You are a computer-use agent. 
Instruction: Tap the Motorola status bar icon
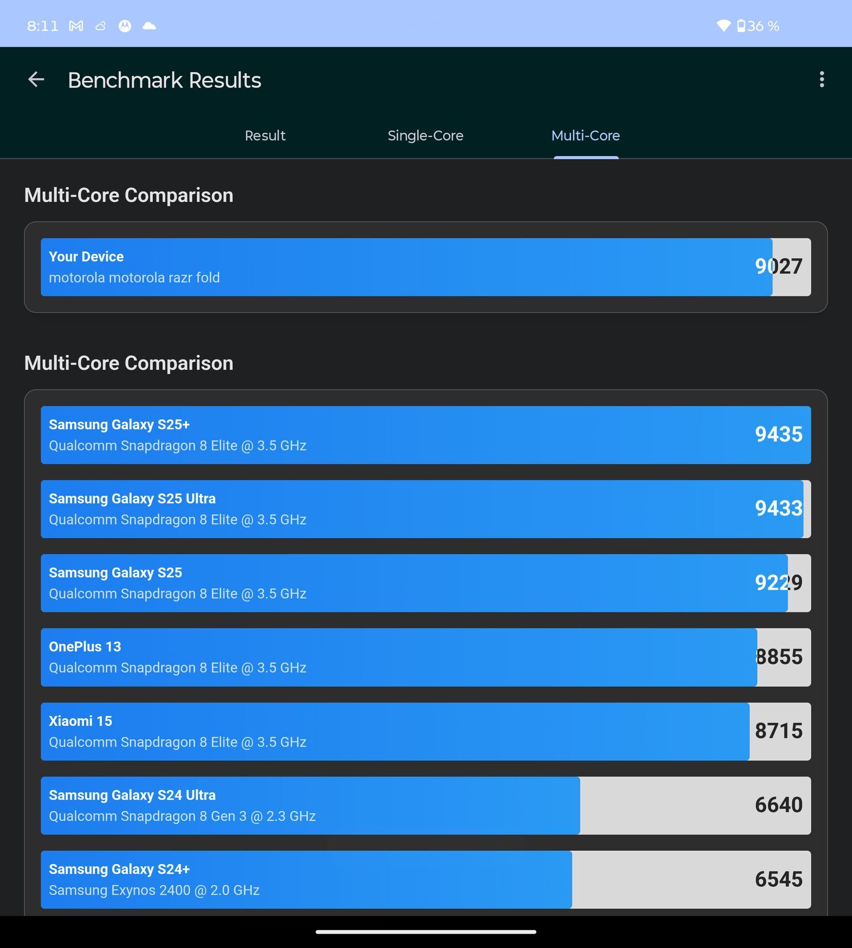pyautogui.click(x=125, y=26)
